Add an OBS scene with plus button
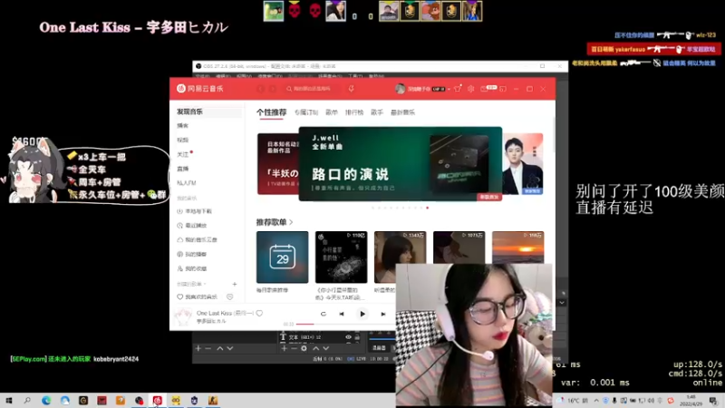Image resolution: width=725 pixels, height=408 pixels. click(x=198, y=348)
